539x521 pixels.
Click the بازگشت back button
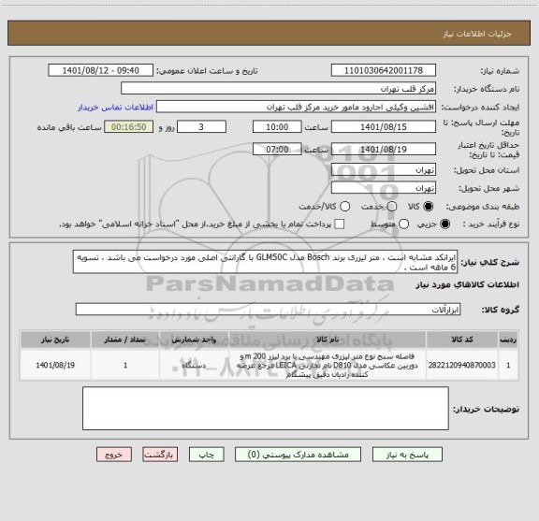160,455
